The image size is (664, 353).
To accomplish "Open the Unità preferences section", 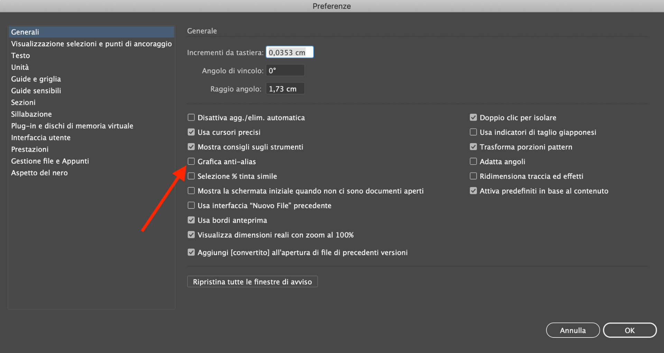I will click(x=91, y=67).
